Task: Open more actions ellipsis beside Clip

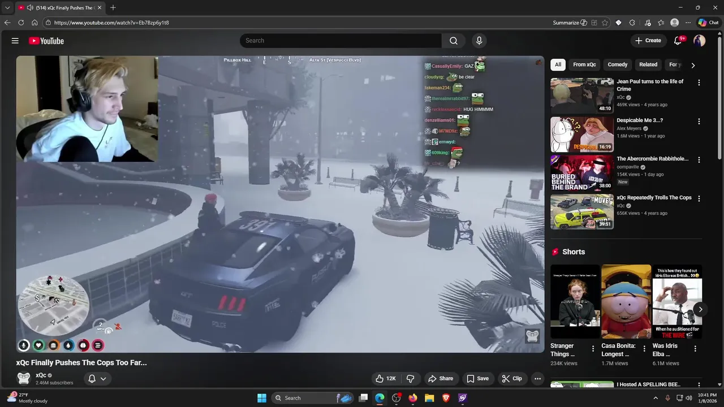Action: coord(538,379)
